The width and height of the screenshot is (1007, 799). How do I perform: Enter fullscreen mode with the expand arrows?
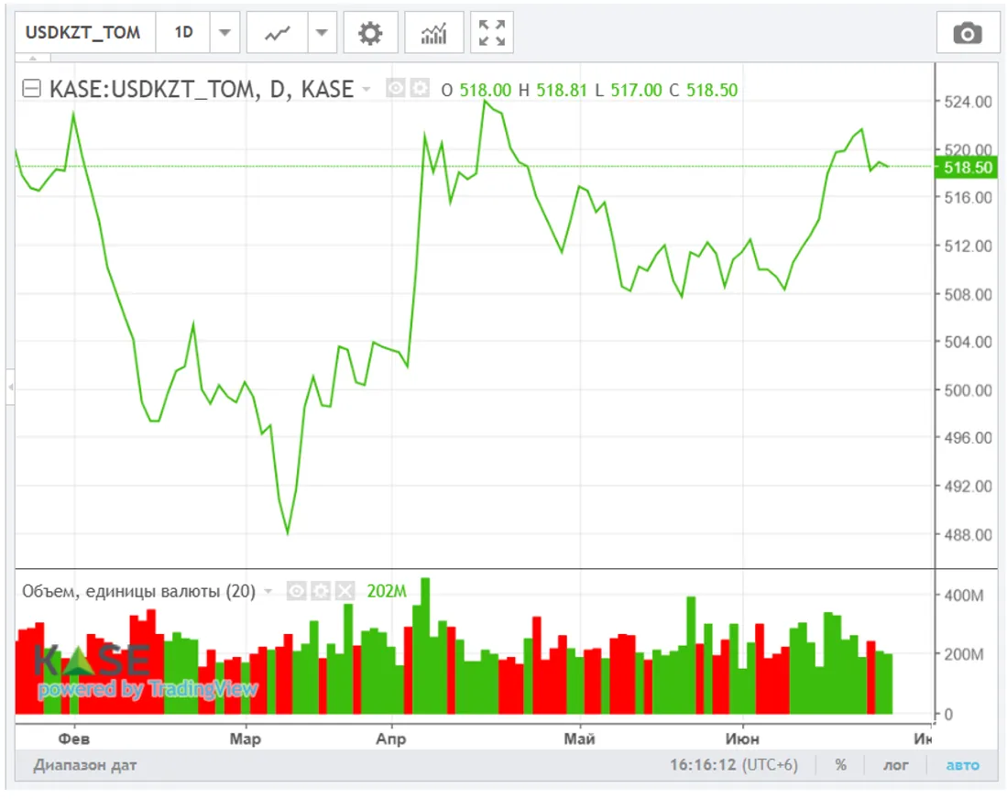[x=492, y=34]
